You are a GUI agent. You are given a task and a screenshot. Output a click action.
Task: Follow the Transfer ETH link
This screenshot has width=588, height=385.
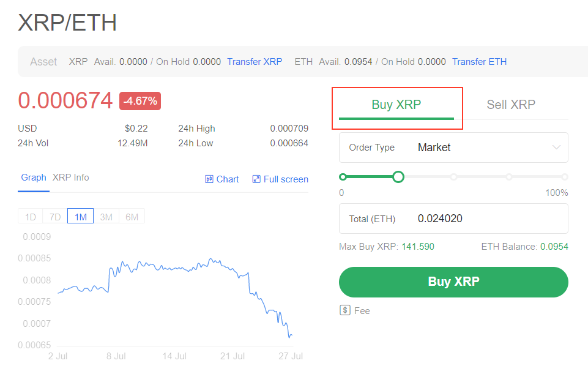click(479, 62)
